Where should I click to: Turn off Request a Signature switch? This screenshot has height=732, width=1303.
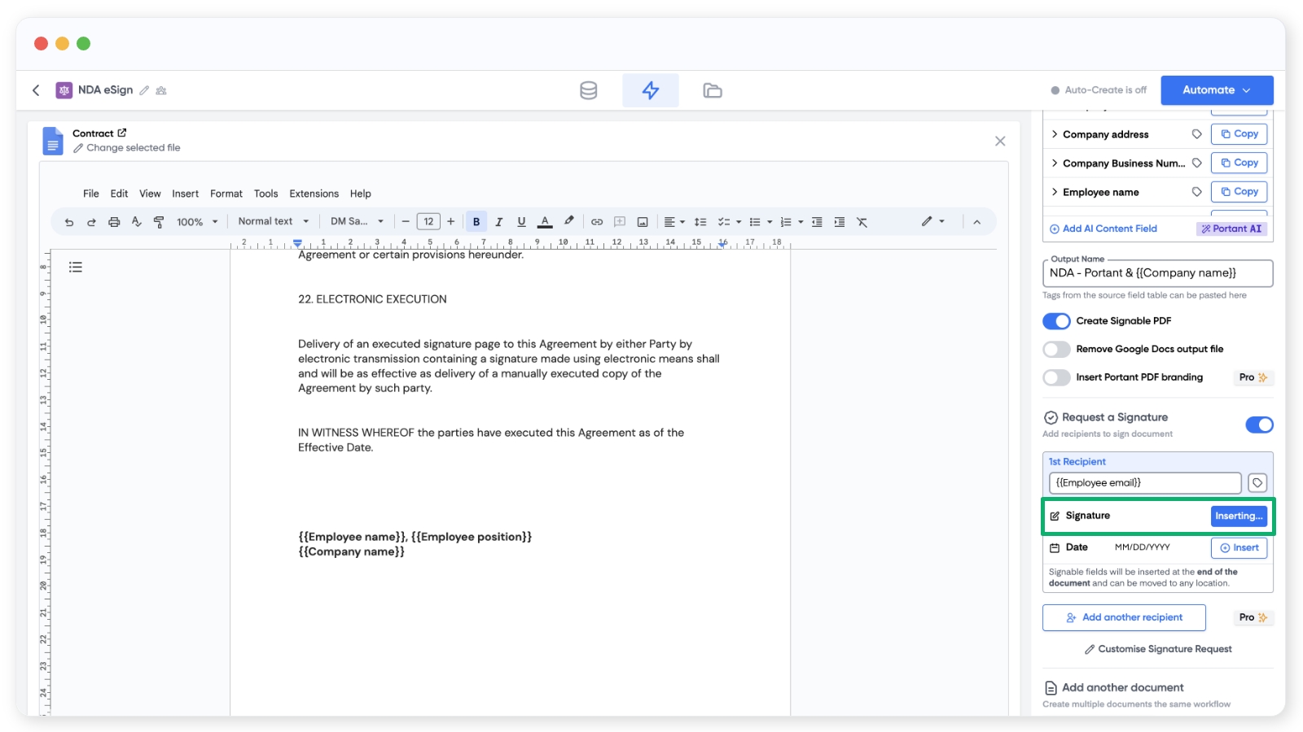click(1259, 425)
